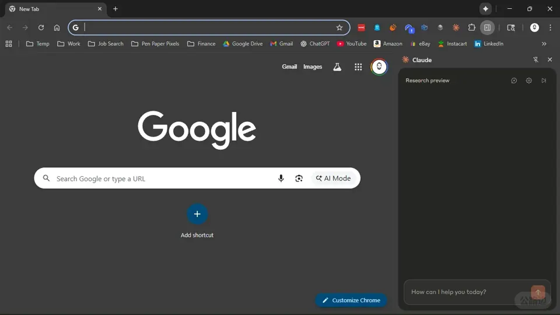Open the Gemini sparkle icon in title bar

(485, 9)
